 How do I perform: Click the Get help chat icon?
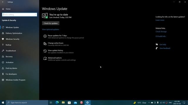157,44
